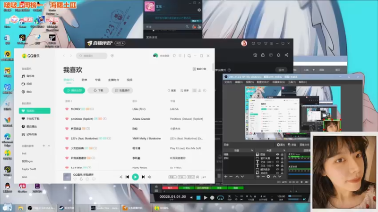Open the Taylor Swift playlist
This screenshot has height=212, width=378.
tap(29, 169)
